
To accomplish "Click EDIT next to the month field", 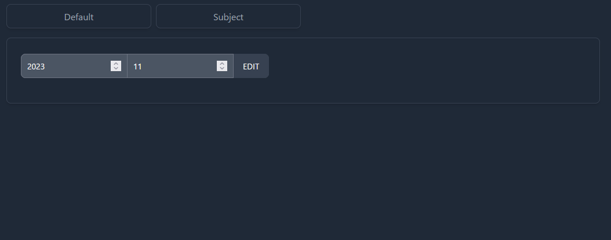I will [x=251, y=67].
